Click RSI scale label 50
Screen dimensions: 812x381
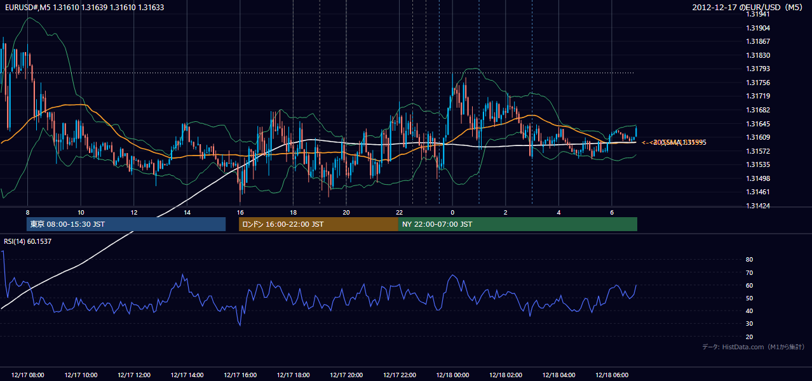[x=749, y=298]
